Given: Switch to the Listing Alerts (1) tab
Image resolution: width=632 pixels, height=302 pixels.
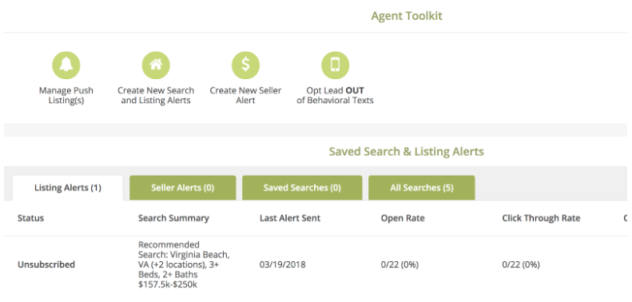Looking at the screenshot, I should 68,188.
